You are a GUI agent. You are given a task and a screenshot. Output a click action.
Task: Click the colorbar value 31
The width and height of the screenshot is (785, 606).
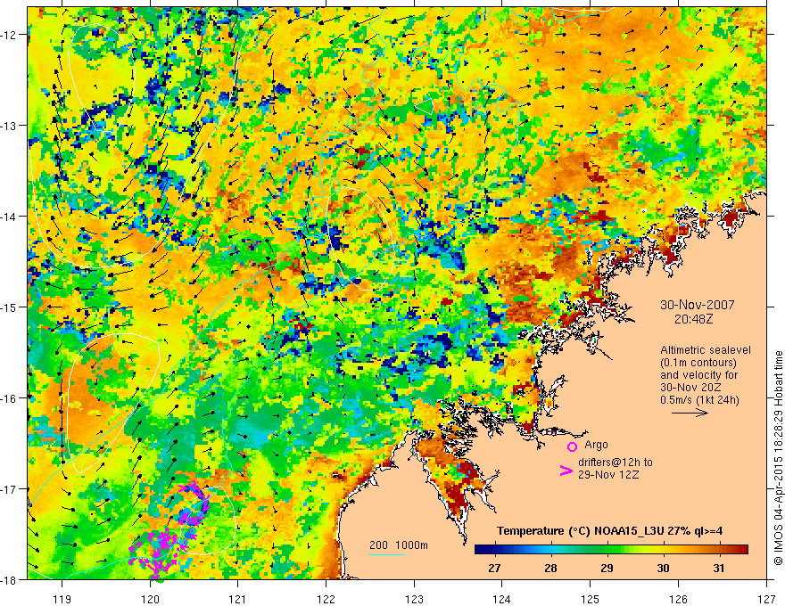click(x=719, y=568)
